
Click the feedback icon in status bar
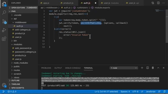pyautogui.click(x=159, y=92)
